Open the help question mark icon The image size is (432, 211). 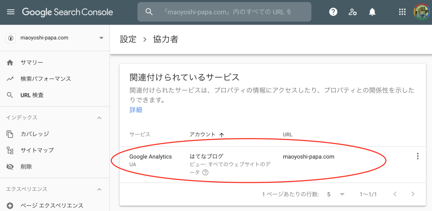(333, 12)
